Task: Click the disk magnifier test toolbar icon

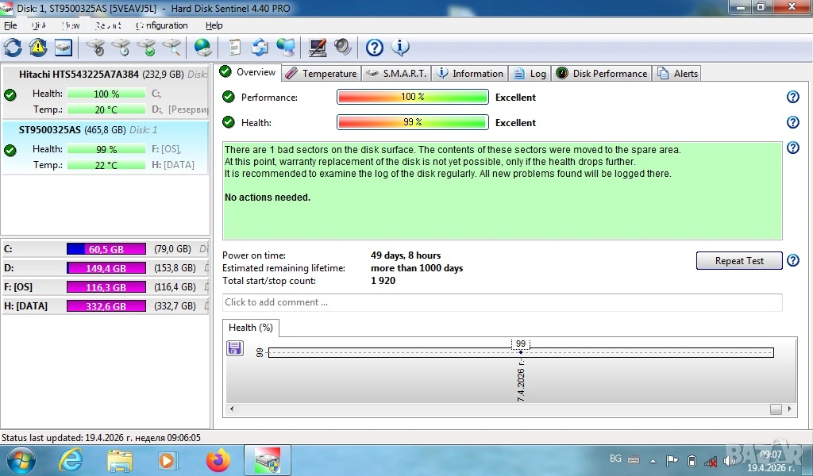Action: 171,48
